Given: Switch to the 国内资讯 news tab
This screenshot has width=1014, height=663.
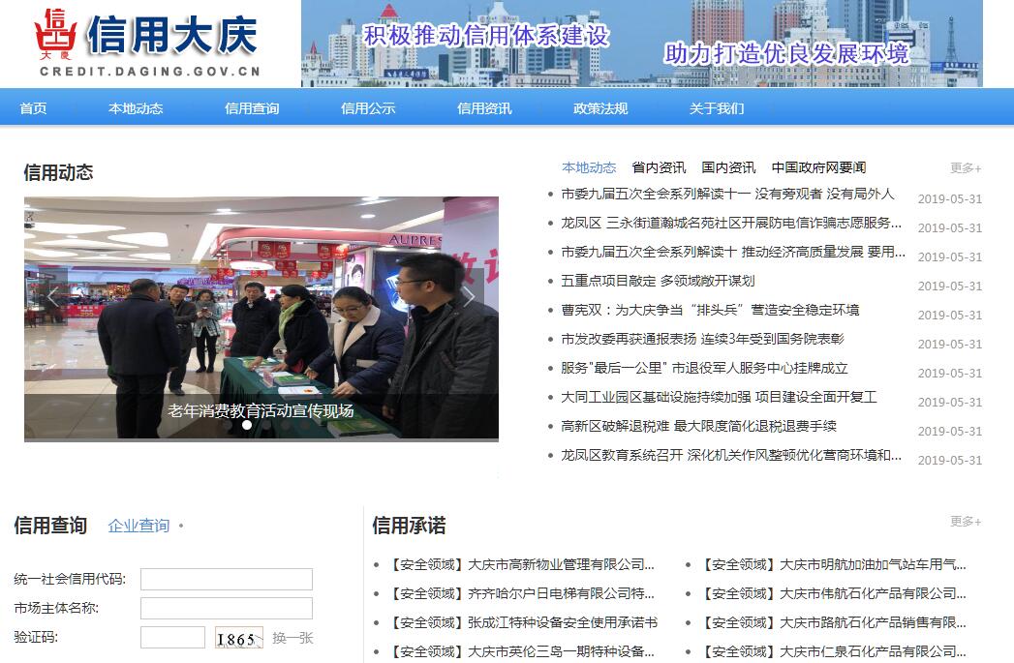Looking at the screenshot, I should point(728,167).
